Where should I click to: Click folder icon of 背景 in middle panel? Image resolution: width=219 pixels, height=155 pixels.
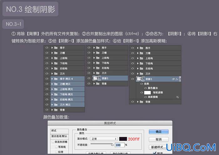coord(98,83)
